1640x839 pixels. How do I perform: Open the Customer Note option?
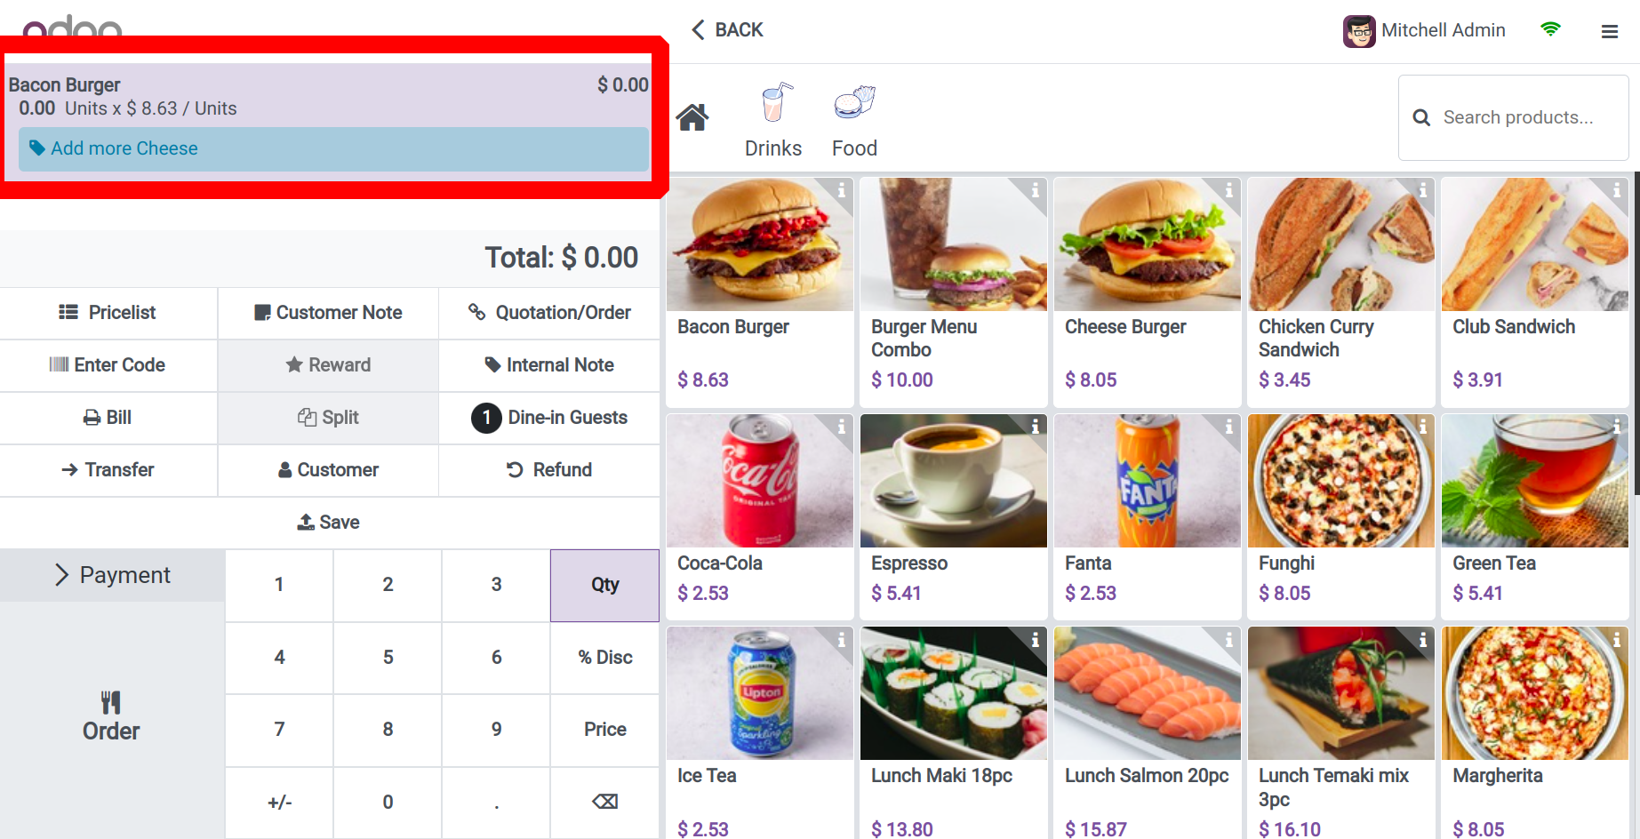[x=328, y=313]
